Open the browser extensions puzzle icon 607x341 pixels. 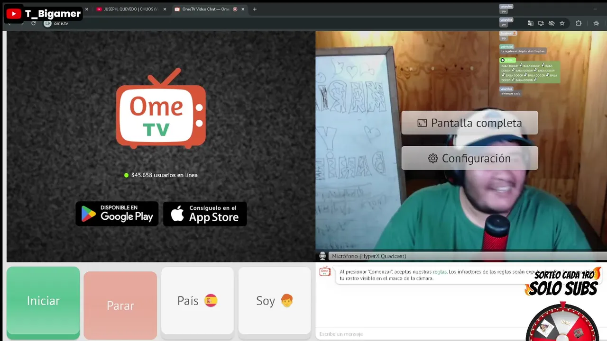click(579, 23)
